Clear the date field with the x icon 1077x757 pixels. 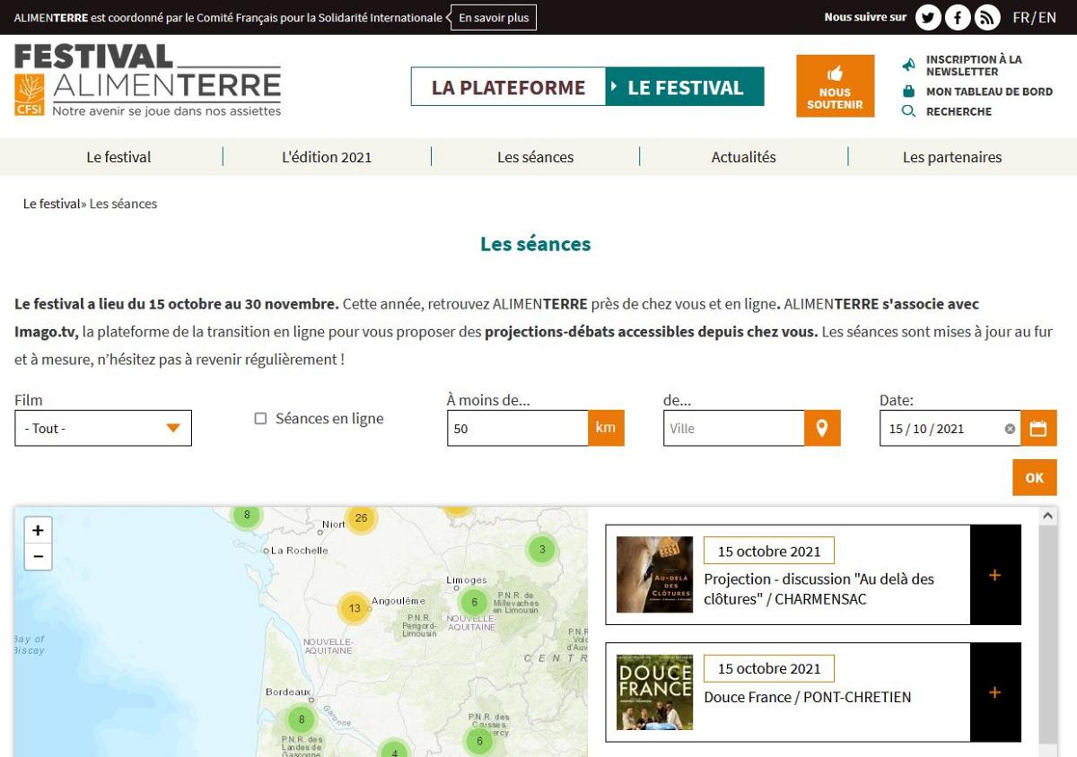1010,429
